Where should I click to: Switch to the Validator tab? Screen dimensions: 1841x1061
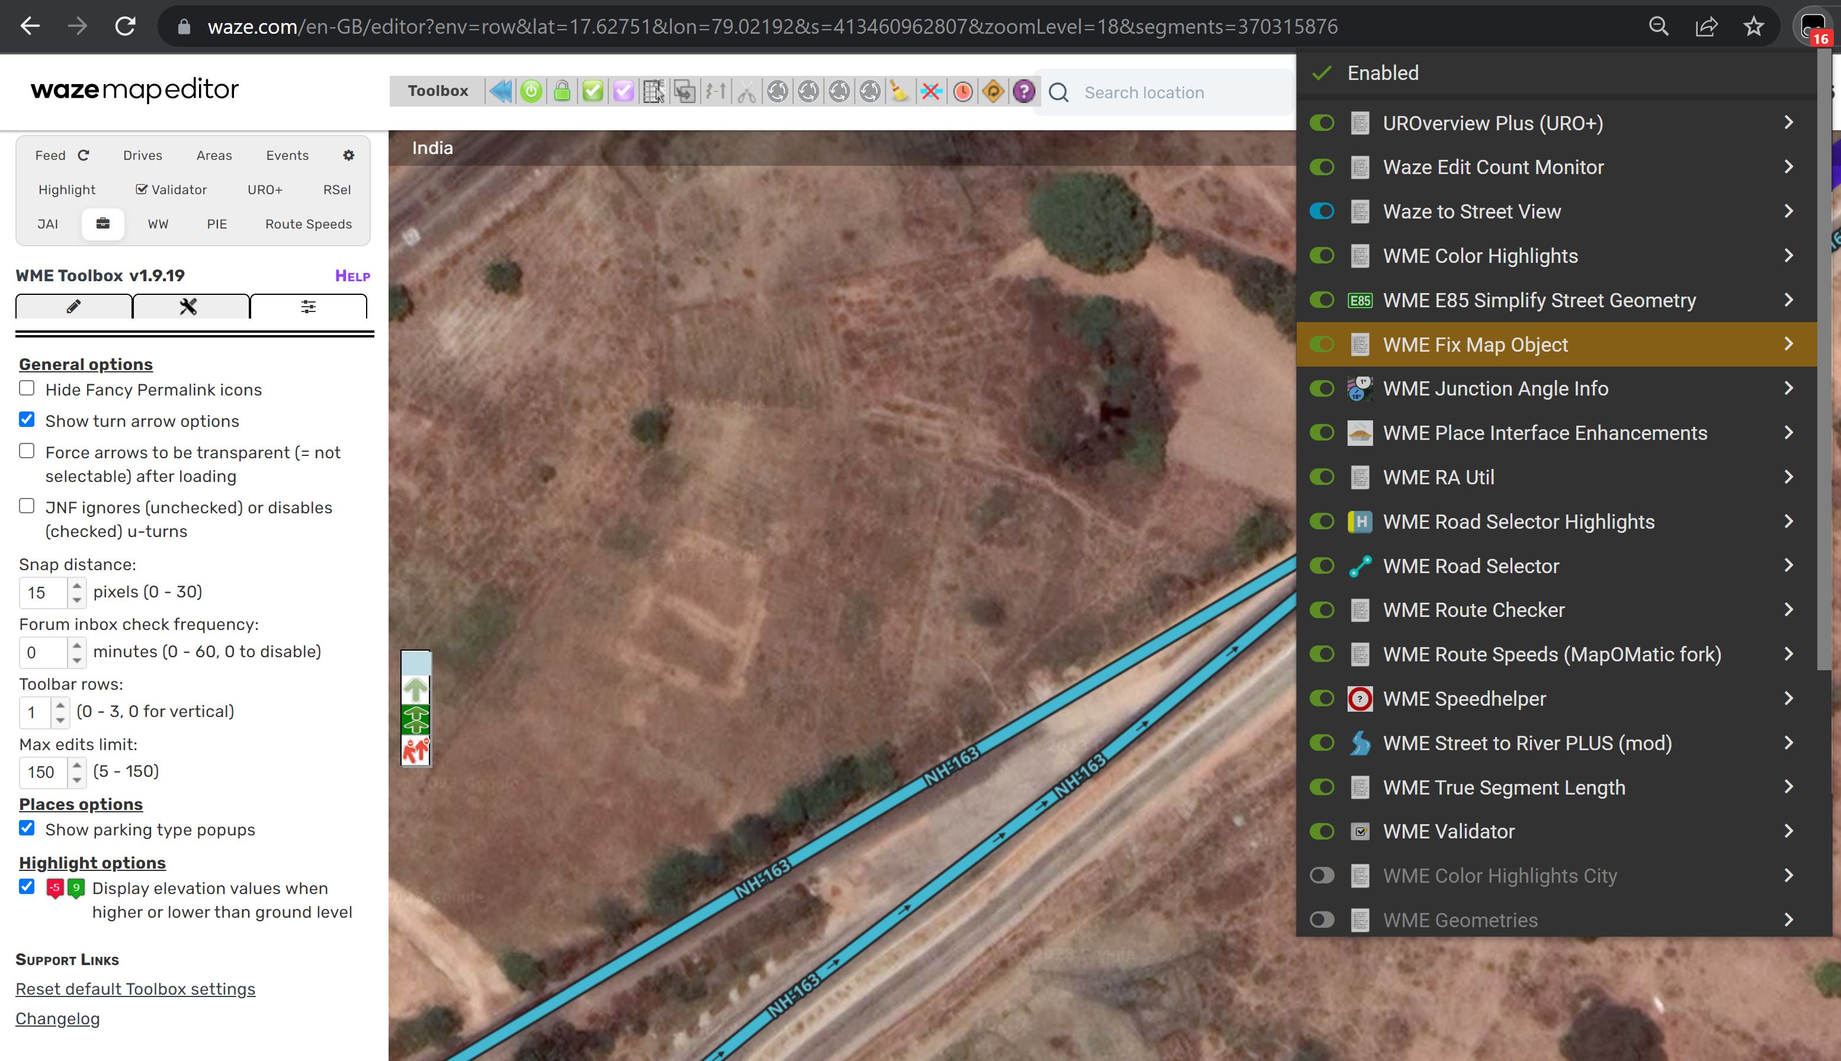pos(171,189)
